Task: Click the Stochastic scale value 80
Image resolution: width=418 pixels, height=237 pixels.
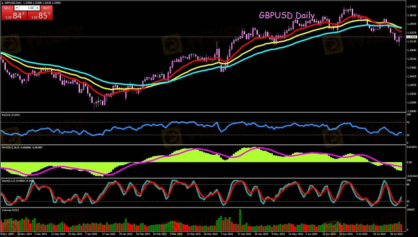Action: 408,185
